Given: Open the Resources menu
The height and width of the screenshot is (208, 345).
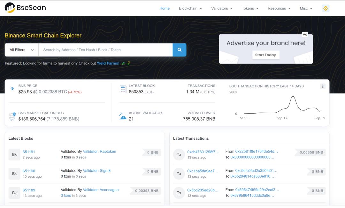Looking at the screenshot, I should pos(279,8).
